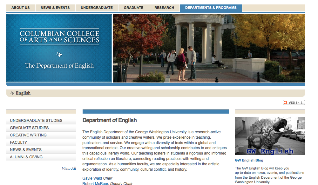Viewport: 318px width, 185px height.
Task: Click the orange plus icon in Add This
Action: coord(285,102)
